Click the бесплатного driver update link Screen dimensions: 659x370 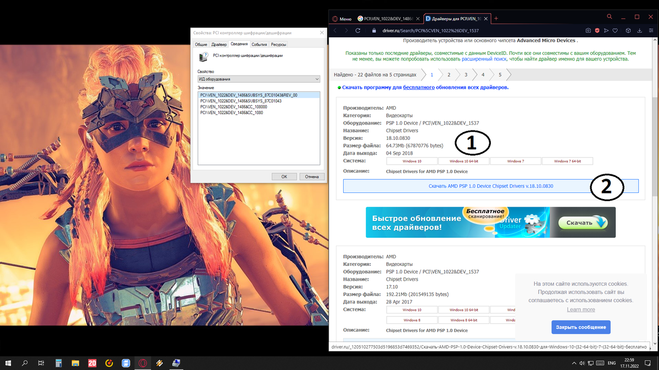point(419,87)
